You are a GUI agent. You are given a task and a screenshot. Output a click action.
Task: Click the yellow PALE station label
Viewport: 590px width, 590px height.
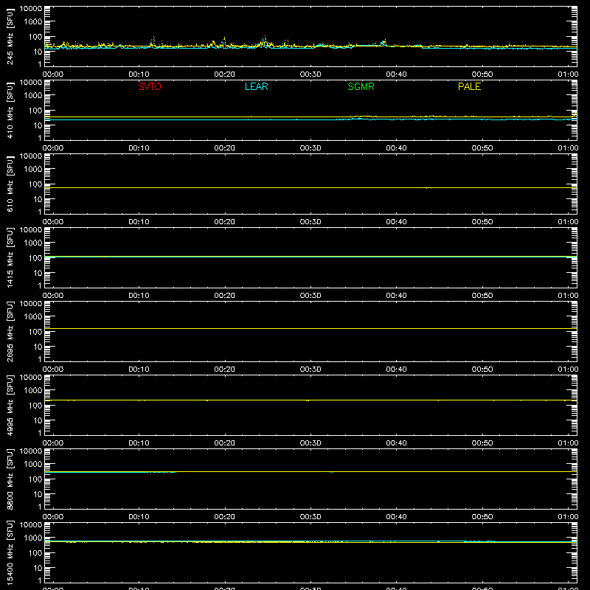point(469,86)
